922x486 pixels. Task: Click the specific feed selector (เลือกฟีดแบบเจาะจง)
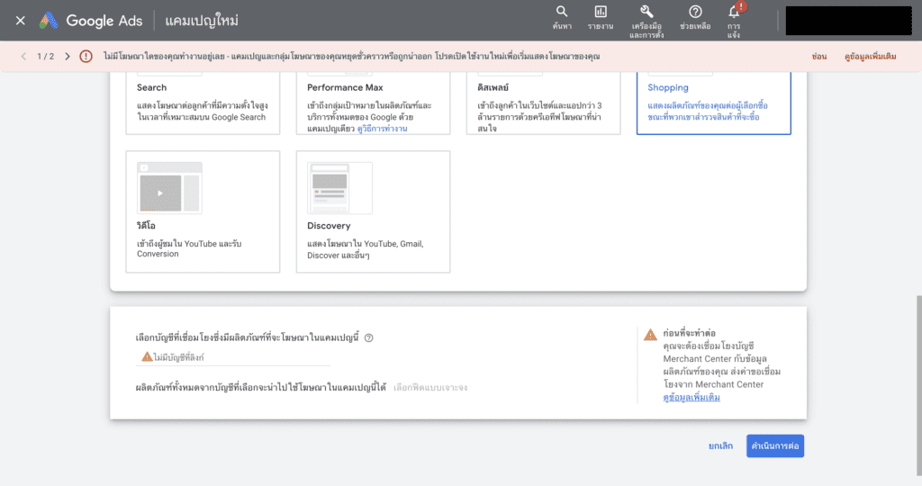click(x=430, y=388)
